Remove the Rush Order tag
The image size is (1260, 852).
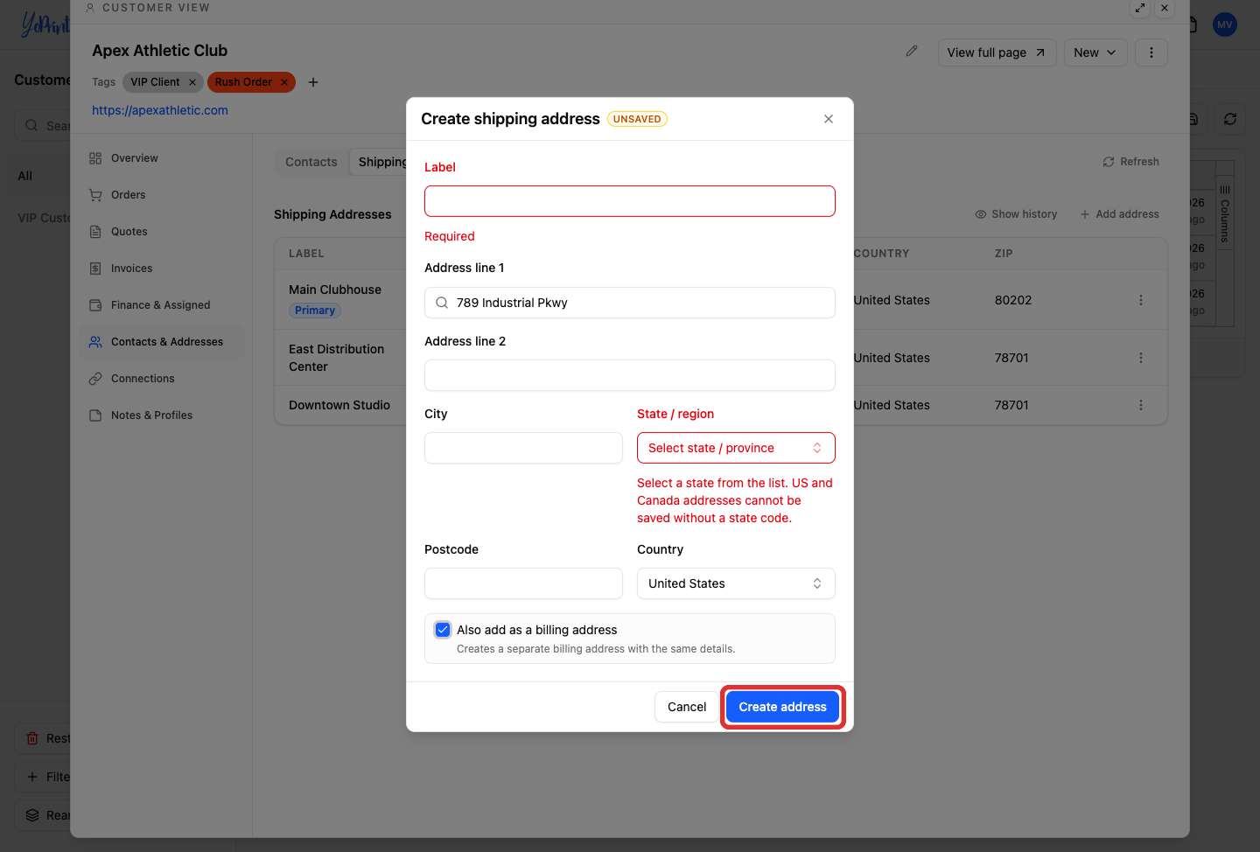(x=284, y=82)
